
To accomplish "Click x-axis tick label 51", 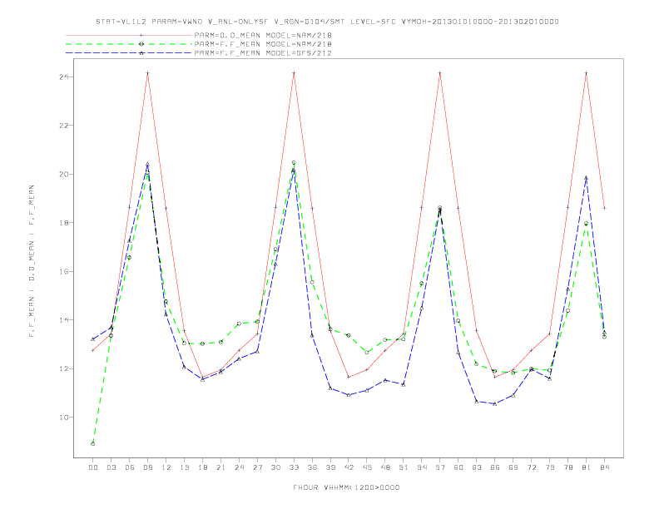I will tap(404, 467).
